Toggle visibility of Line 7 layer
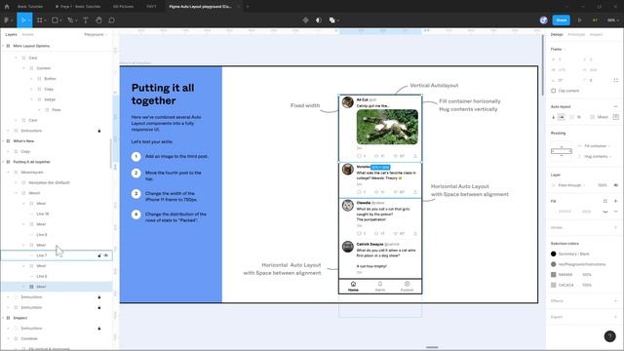Viewport: 624px width, 351px height. click(106, 255)
